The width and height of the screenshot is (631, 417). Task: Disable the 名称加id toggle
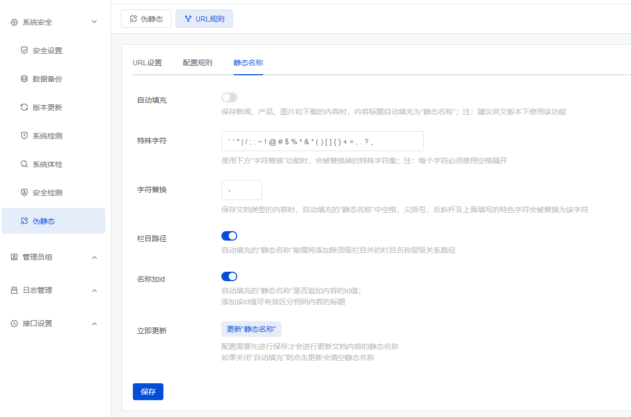[x=229, y=276]
